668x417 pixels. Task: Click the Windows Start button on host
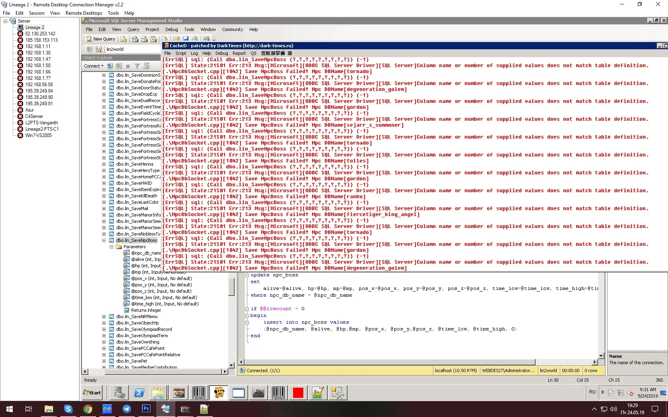pyautogui.click(x=10, y=409)
